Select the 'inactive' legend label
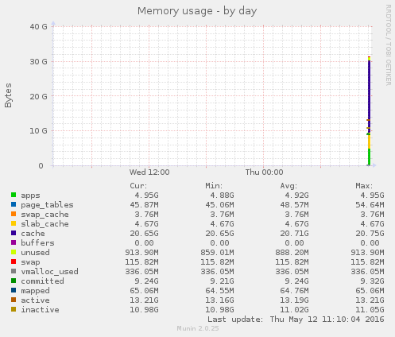 pyautogui.click(x=40, y=310)
